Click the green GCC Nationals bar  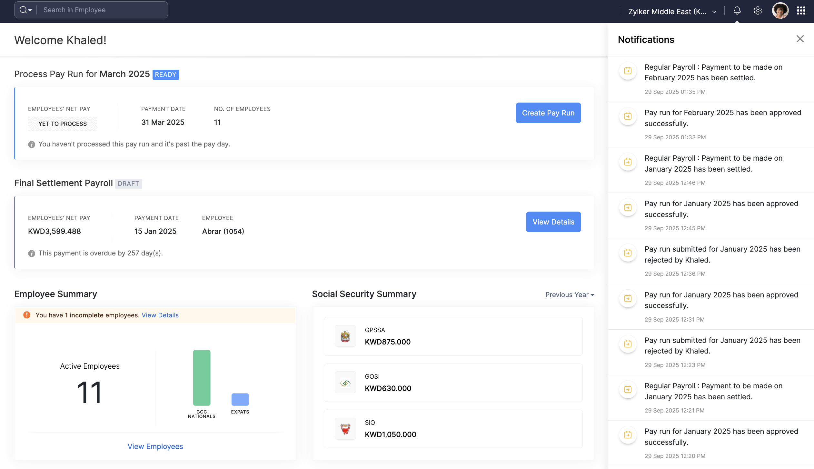202,377
